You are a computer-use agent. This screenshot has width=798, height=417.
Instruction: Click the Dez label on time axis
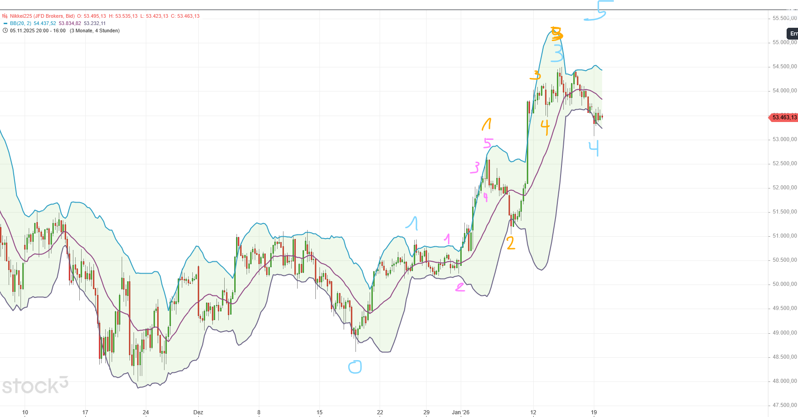(x=198, y=412)
